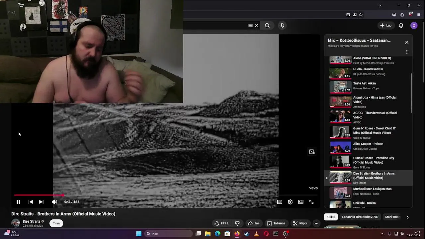The width and height of the screenshot is (425, 239).
Task: Save the video with the Tallenna button
Action: coord(276,223)
